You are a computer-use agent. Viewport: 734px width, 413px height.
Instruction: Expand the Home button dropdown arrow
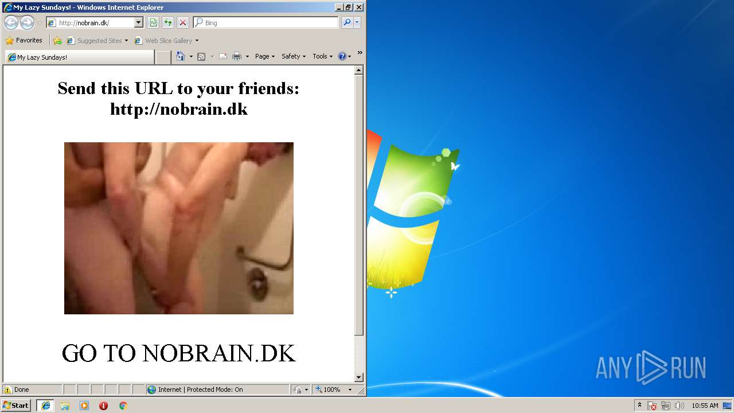coord(191,56)
